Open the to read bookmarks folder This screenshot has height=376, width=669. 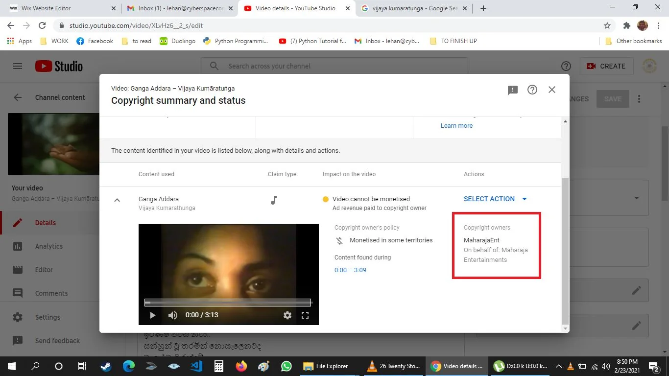pyautogui.click(x=136, y=41)
